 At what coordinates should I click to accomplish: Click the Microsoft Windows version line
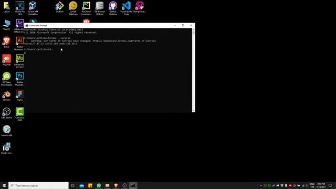click(54, 30)
